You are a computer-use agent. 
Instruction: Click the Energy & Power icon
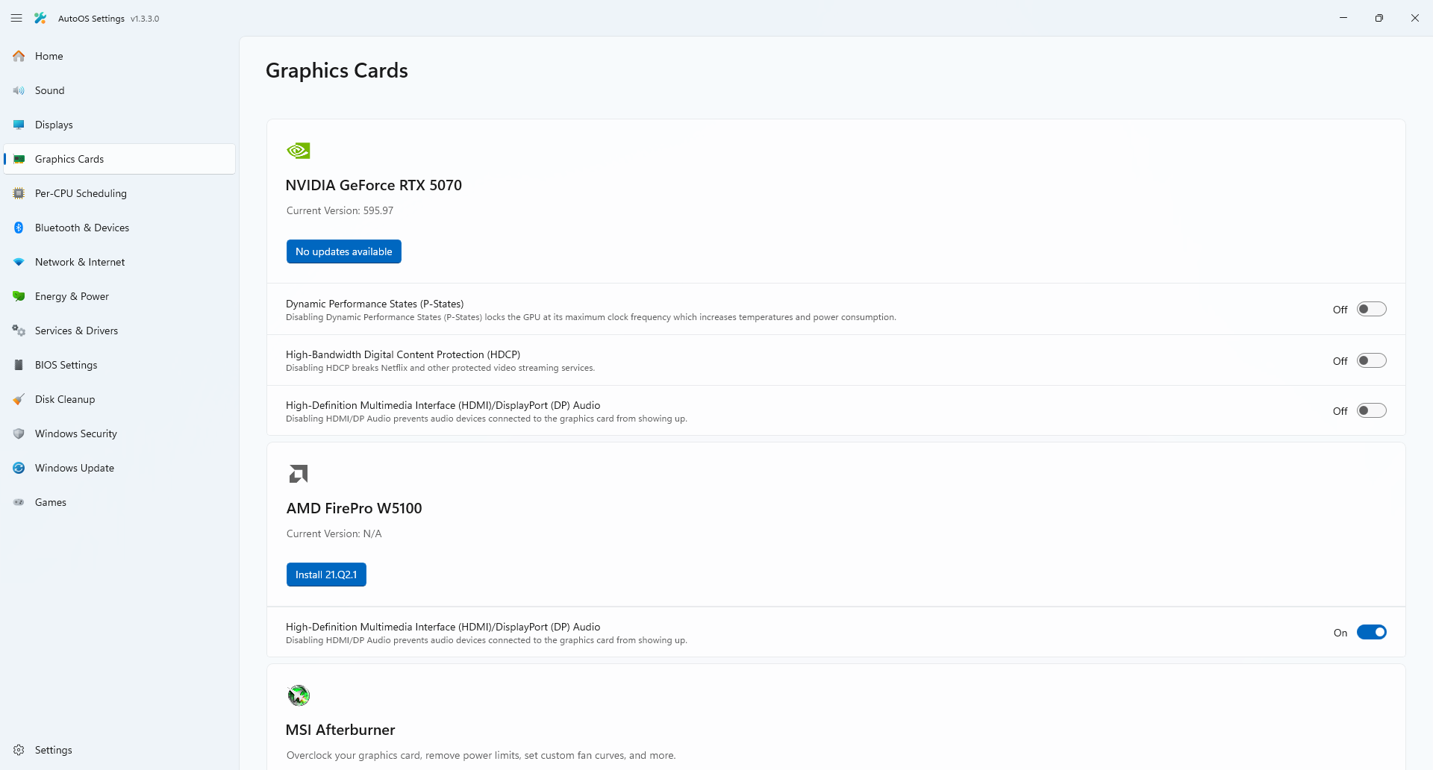[19, 296]
